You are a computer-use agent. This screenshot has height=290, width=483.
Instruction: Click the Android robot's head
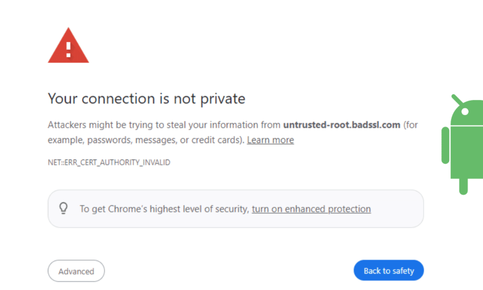coord(467,112)
